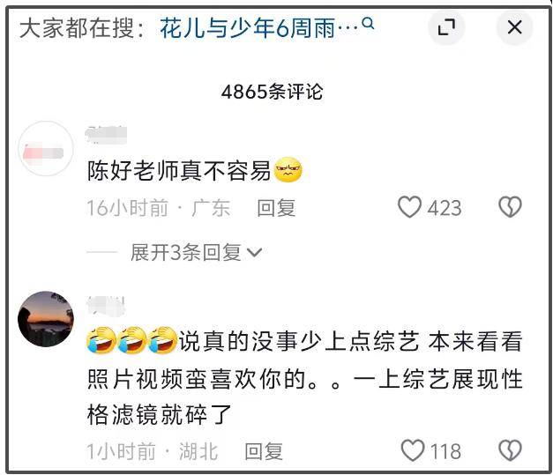The image size is (553, 475).
Task: Click the chevron next to 展开3条回复
Action: coord(254,253)
